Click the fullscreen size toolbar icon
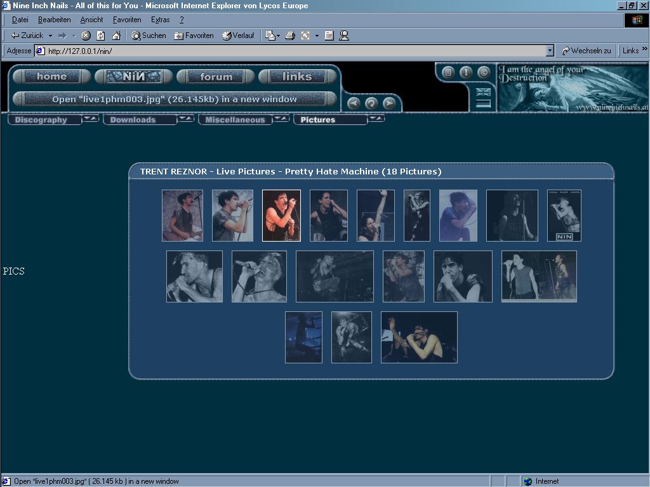The image size is (650, 487). tap(305, 36)
